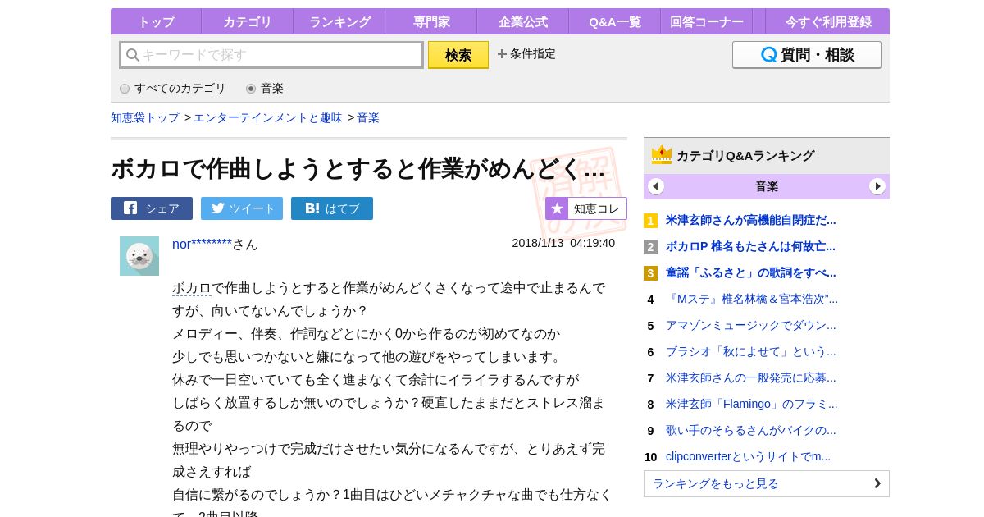The width and height of the screenshot is (984, 517).
Task: Click the keyword search input field
Action: pyautogui.click(x=271, y=55)
